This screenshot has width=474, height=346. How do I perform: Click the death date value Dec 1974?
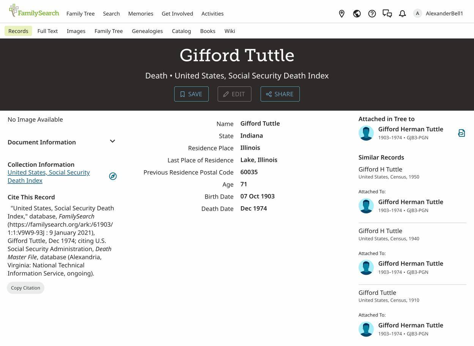tap(254, 208)
